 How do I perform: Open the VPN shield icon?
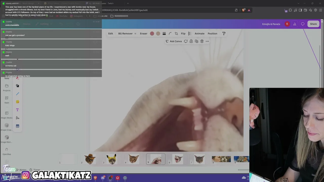click(x=315, y=10)
